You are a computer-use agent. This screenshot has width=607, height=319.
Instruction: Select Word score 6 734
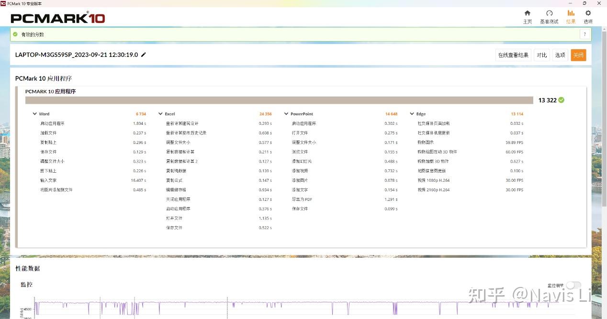pyautogui.click(x=141, y=114)
